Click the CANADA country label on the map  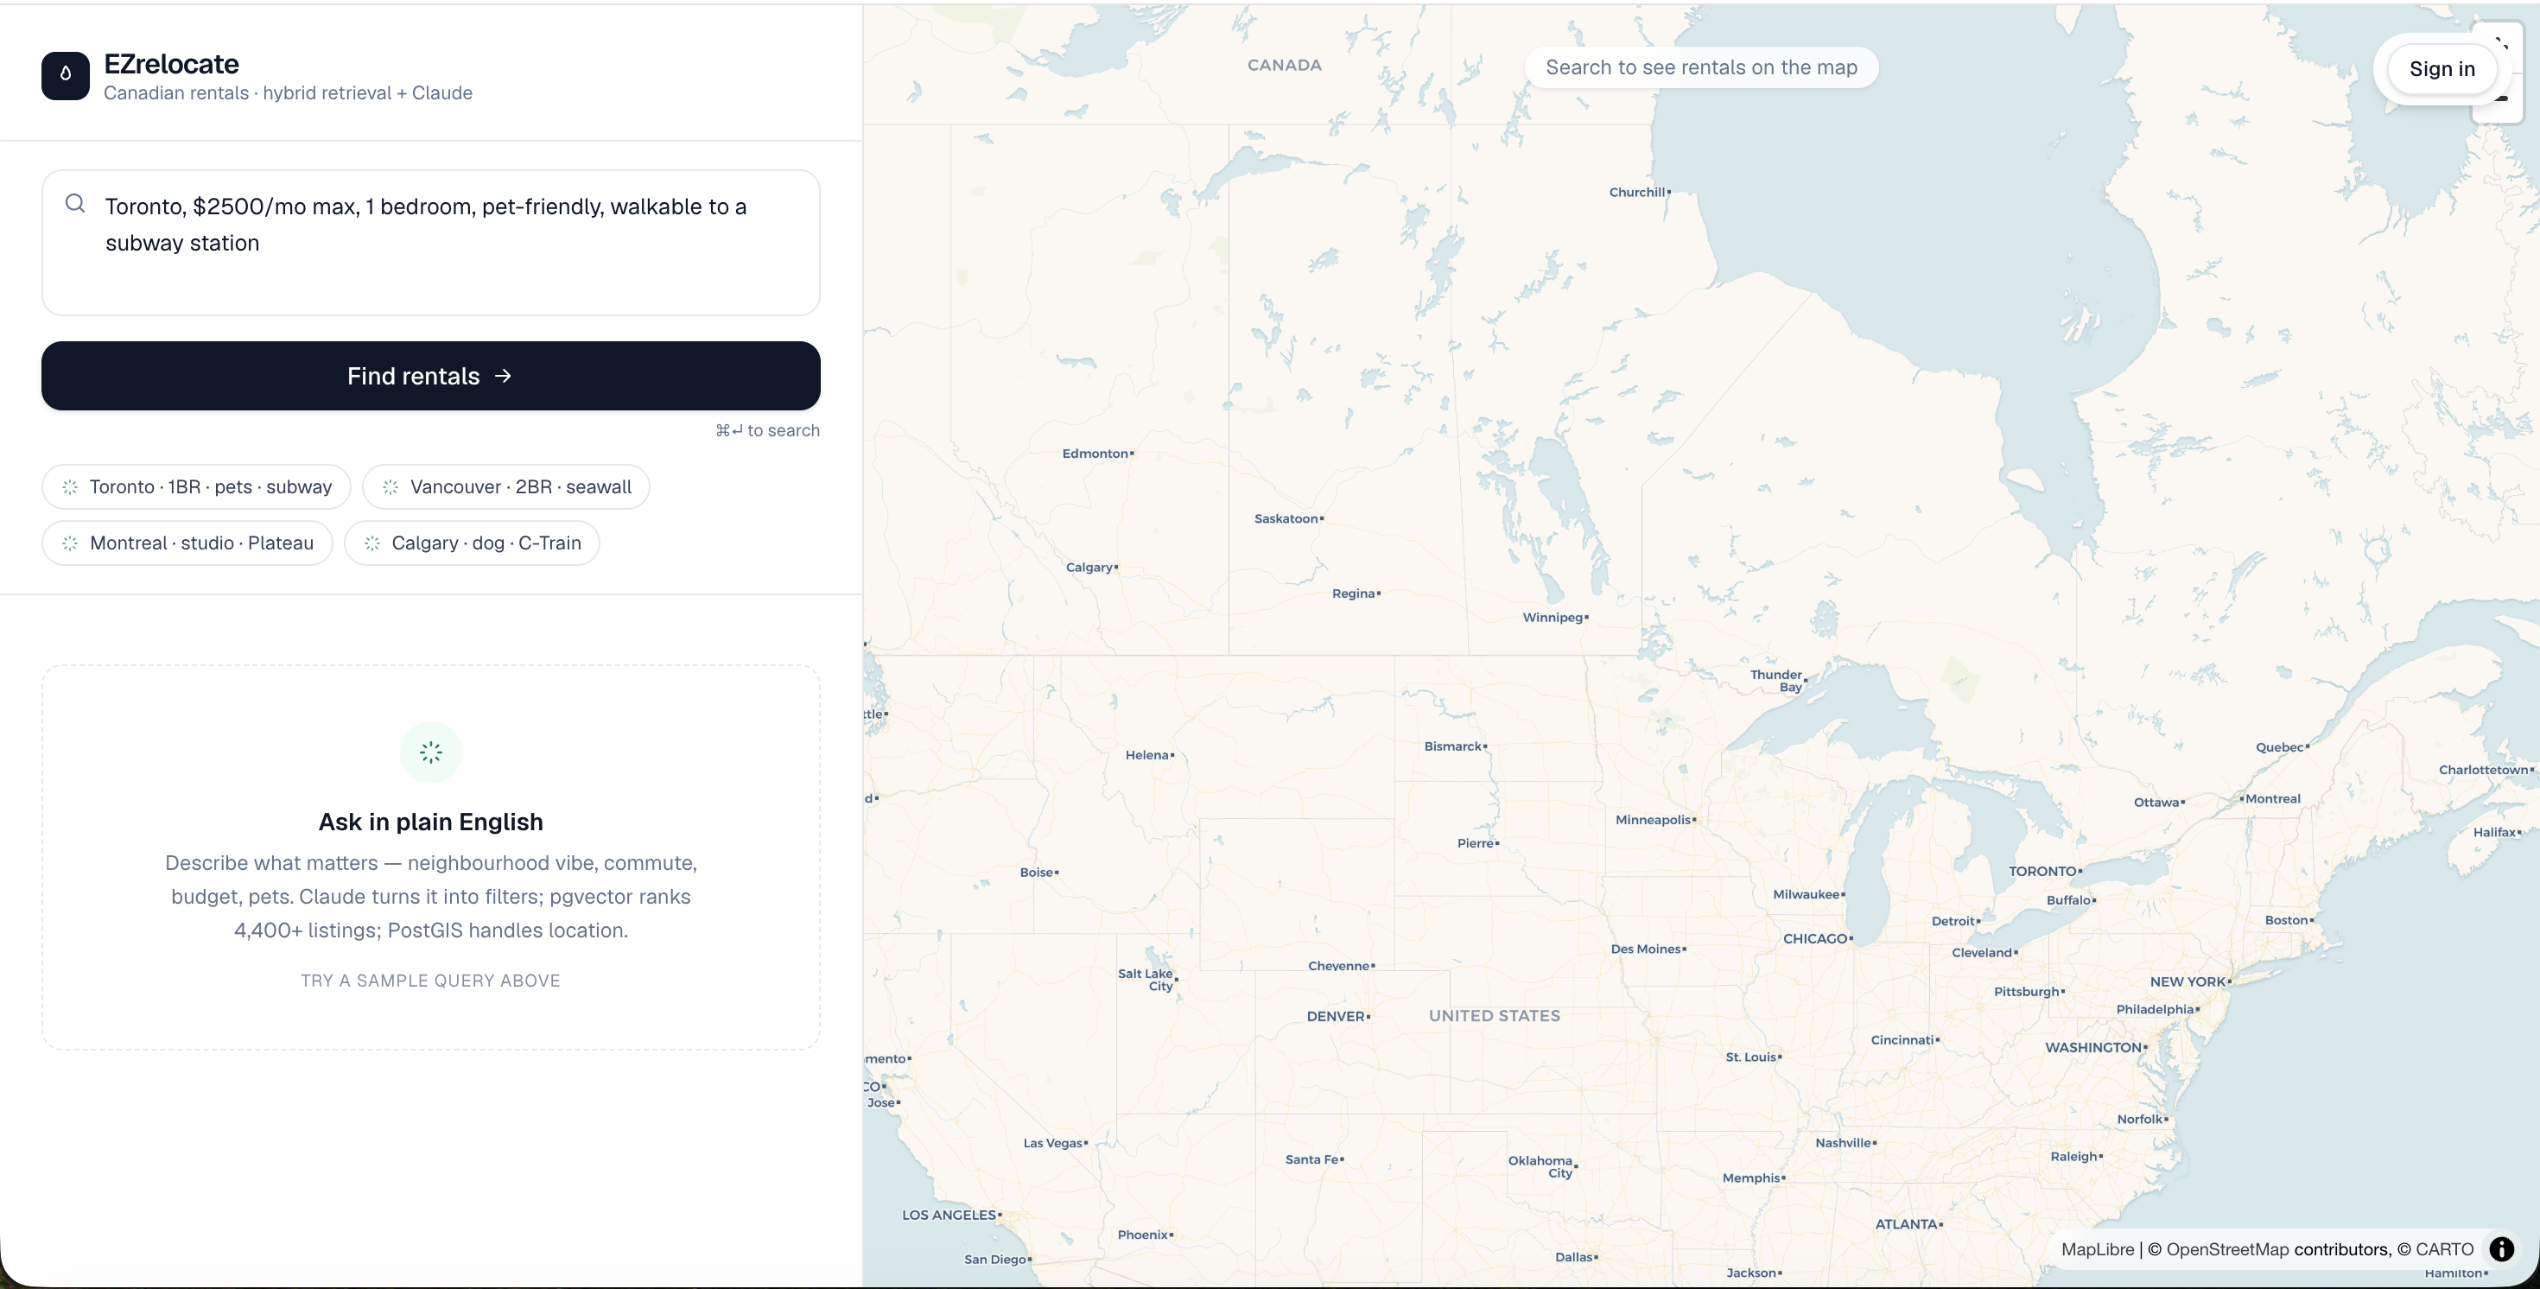coord(1284,65)
